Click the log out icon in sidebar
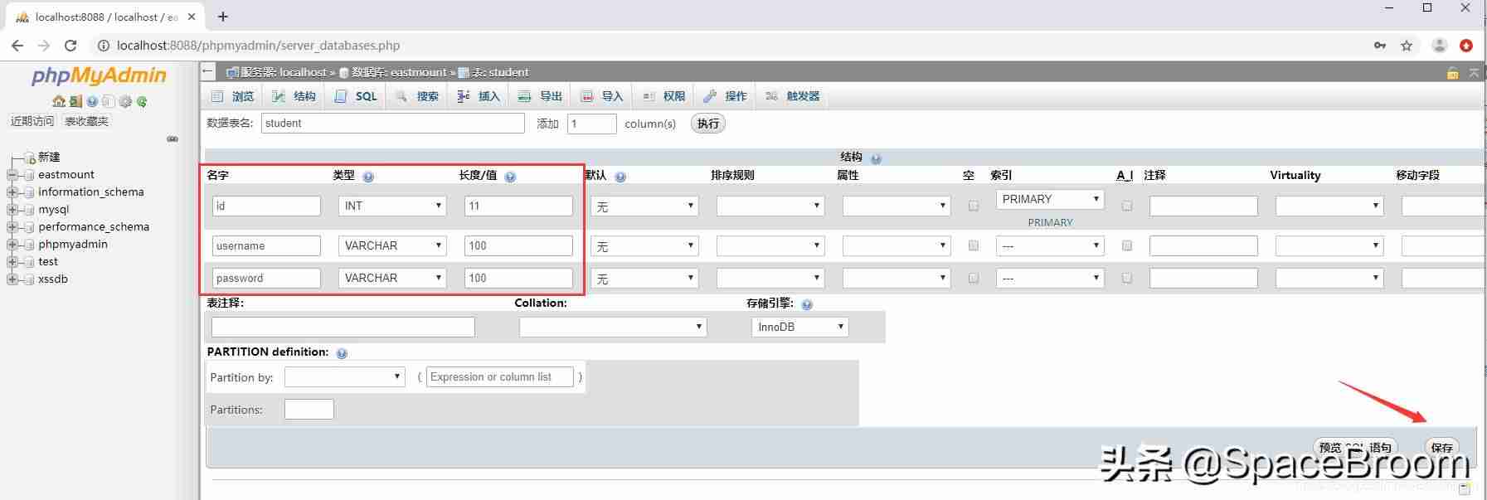 [75, 101]
